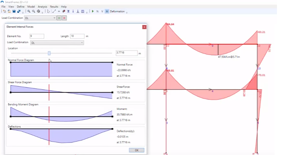Image resolution: width=281 pixels, height=155 pixels.
Task: Add load combination with green plus
Action: point(59,18)
